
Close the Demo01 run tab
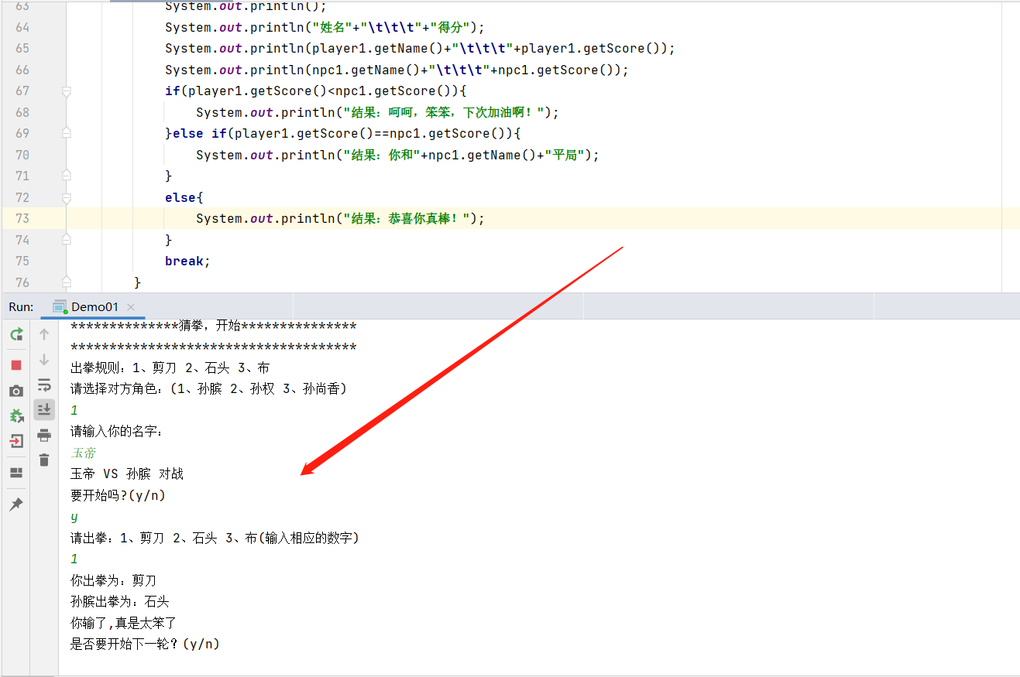(x=130, y=307)
